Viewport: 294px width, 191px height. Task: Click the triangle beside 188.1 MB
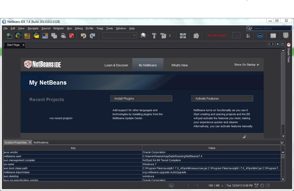point(222,185)
